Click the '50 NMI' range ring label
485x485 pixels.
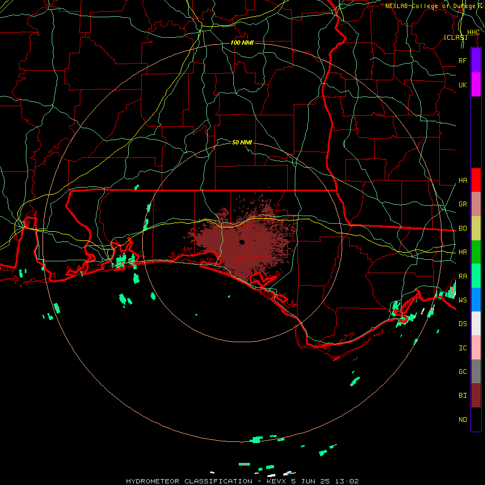click(242, 142)
